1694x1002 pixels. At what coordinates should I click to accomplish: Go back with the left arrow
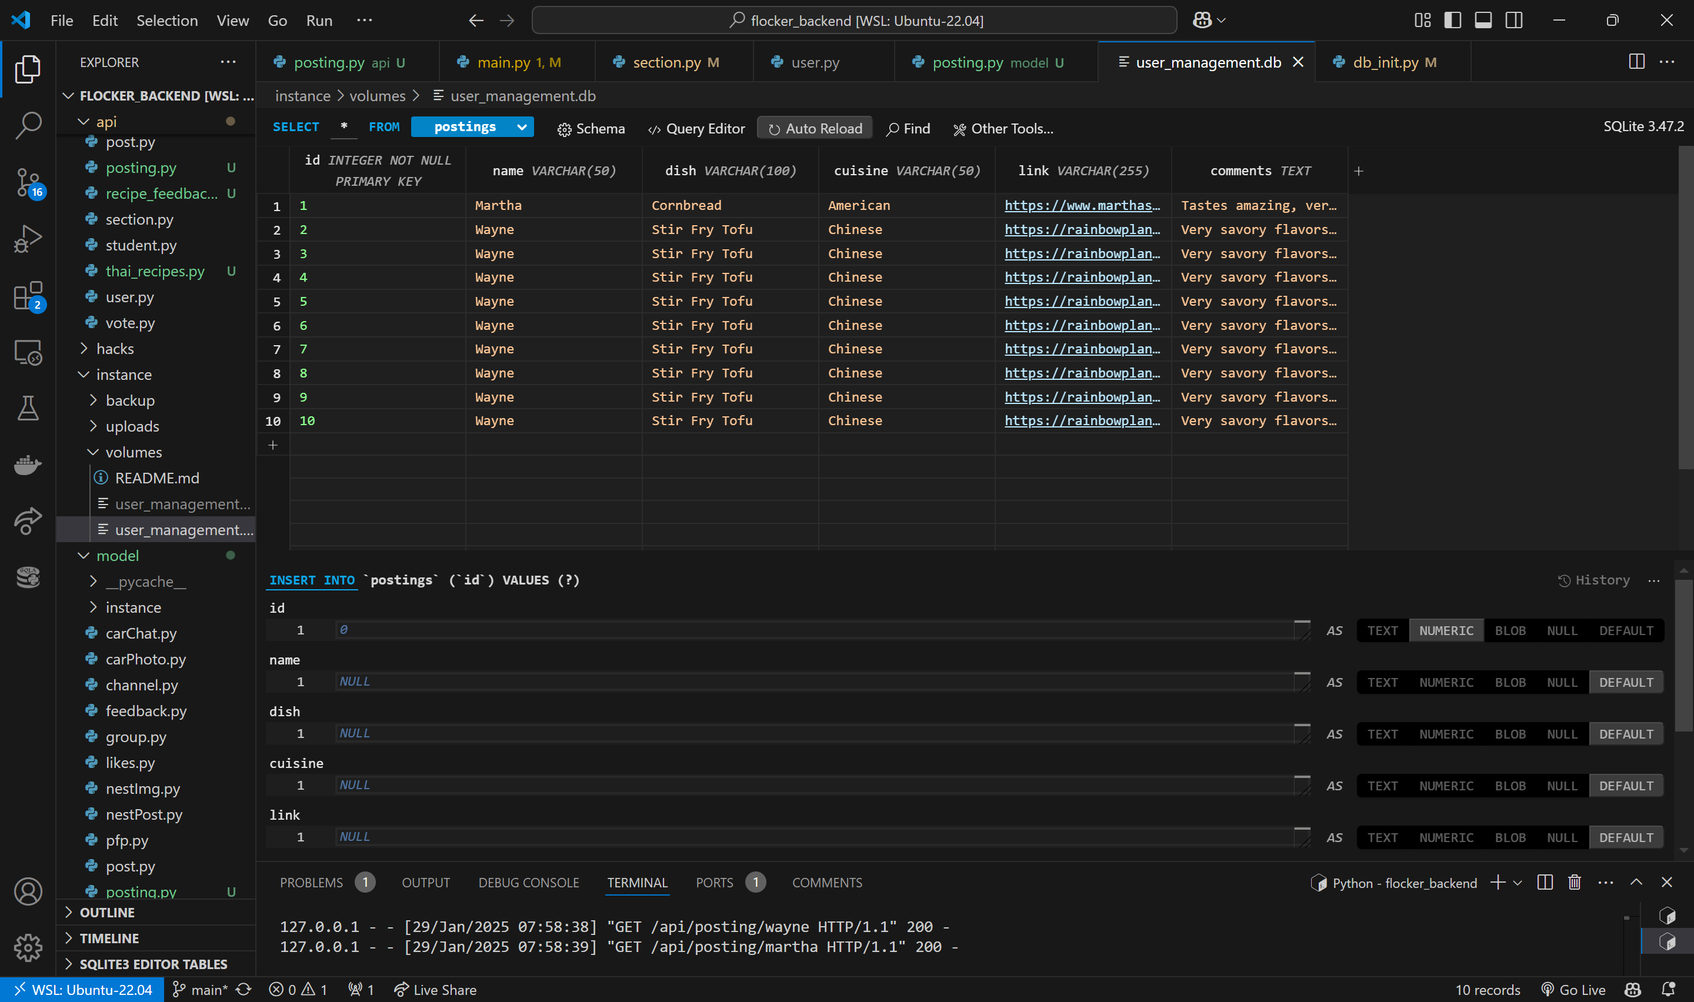(x=476, y=20)
